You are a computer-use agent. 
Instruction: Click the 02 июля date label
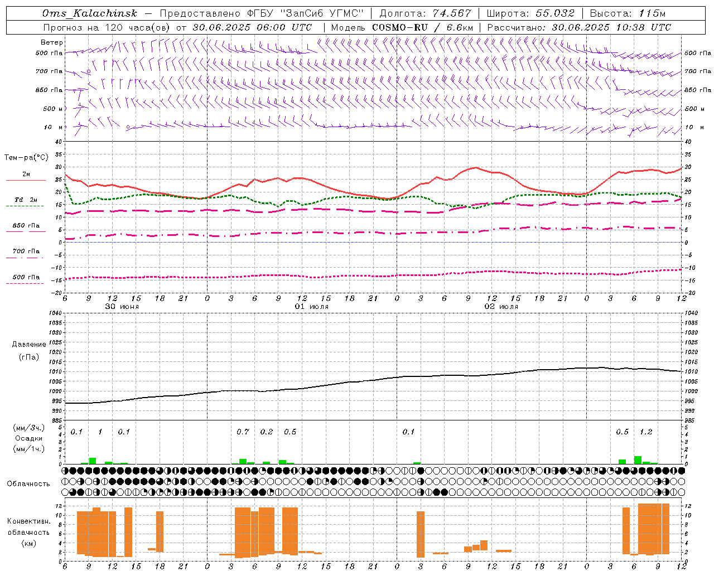(x=501, y=307)
